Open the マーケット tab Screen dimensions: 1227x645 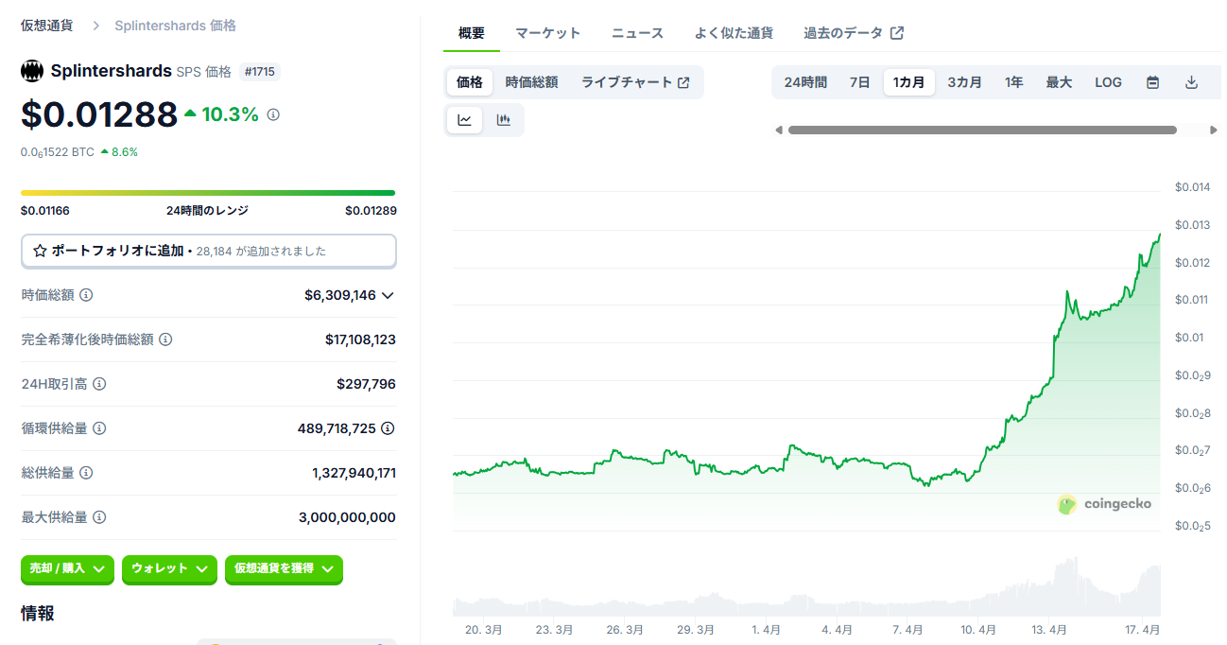pos(548,33)
